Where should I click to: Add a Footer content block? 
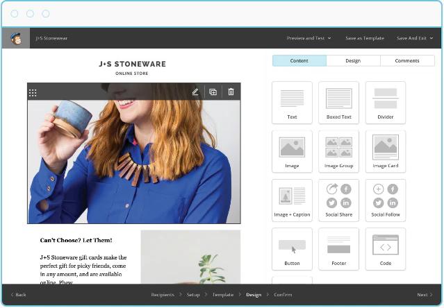click(x=338, y=249)
